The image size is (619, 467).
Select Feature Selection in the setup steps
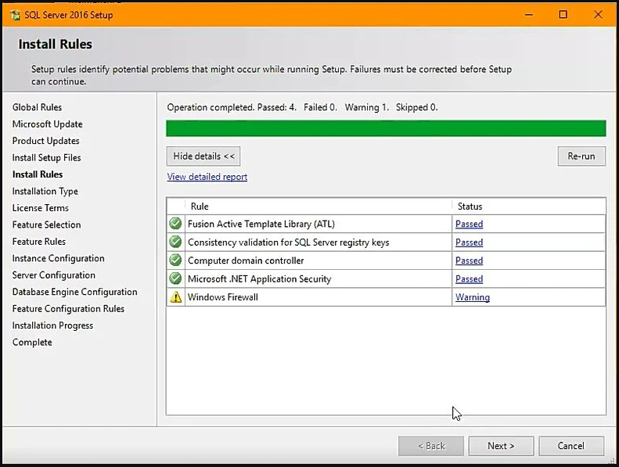[x=46, y=225]
